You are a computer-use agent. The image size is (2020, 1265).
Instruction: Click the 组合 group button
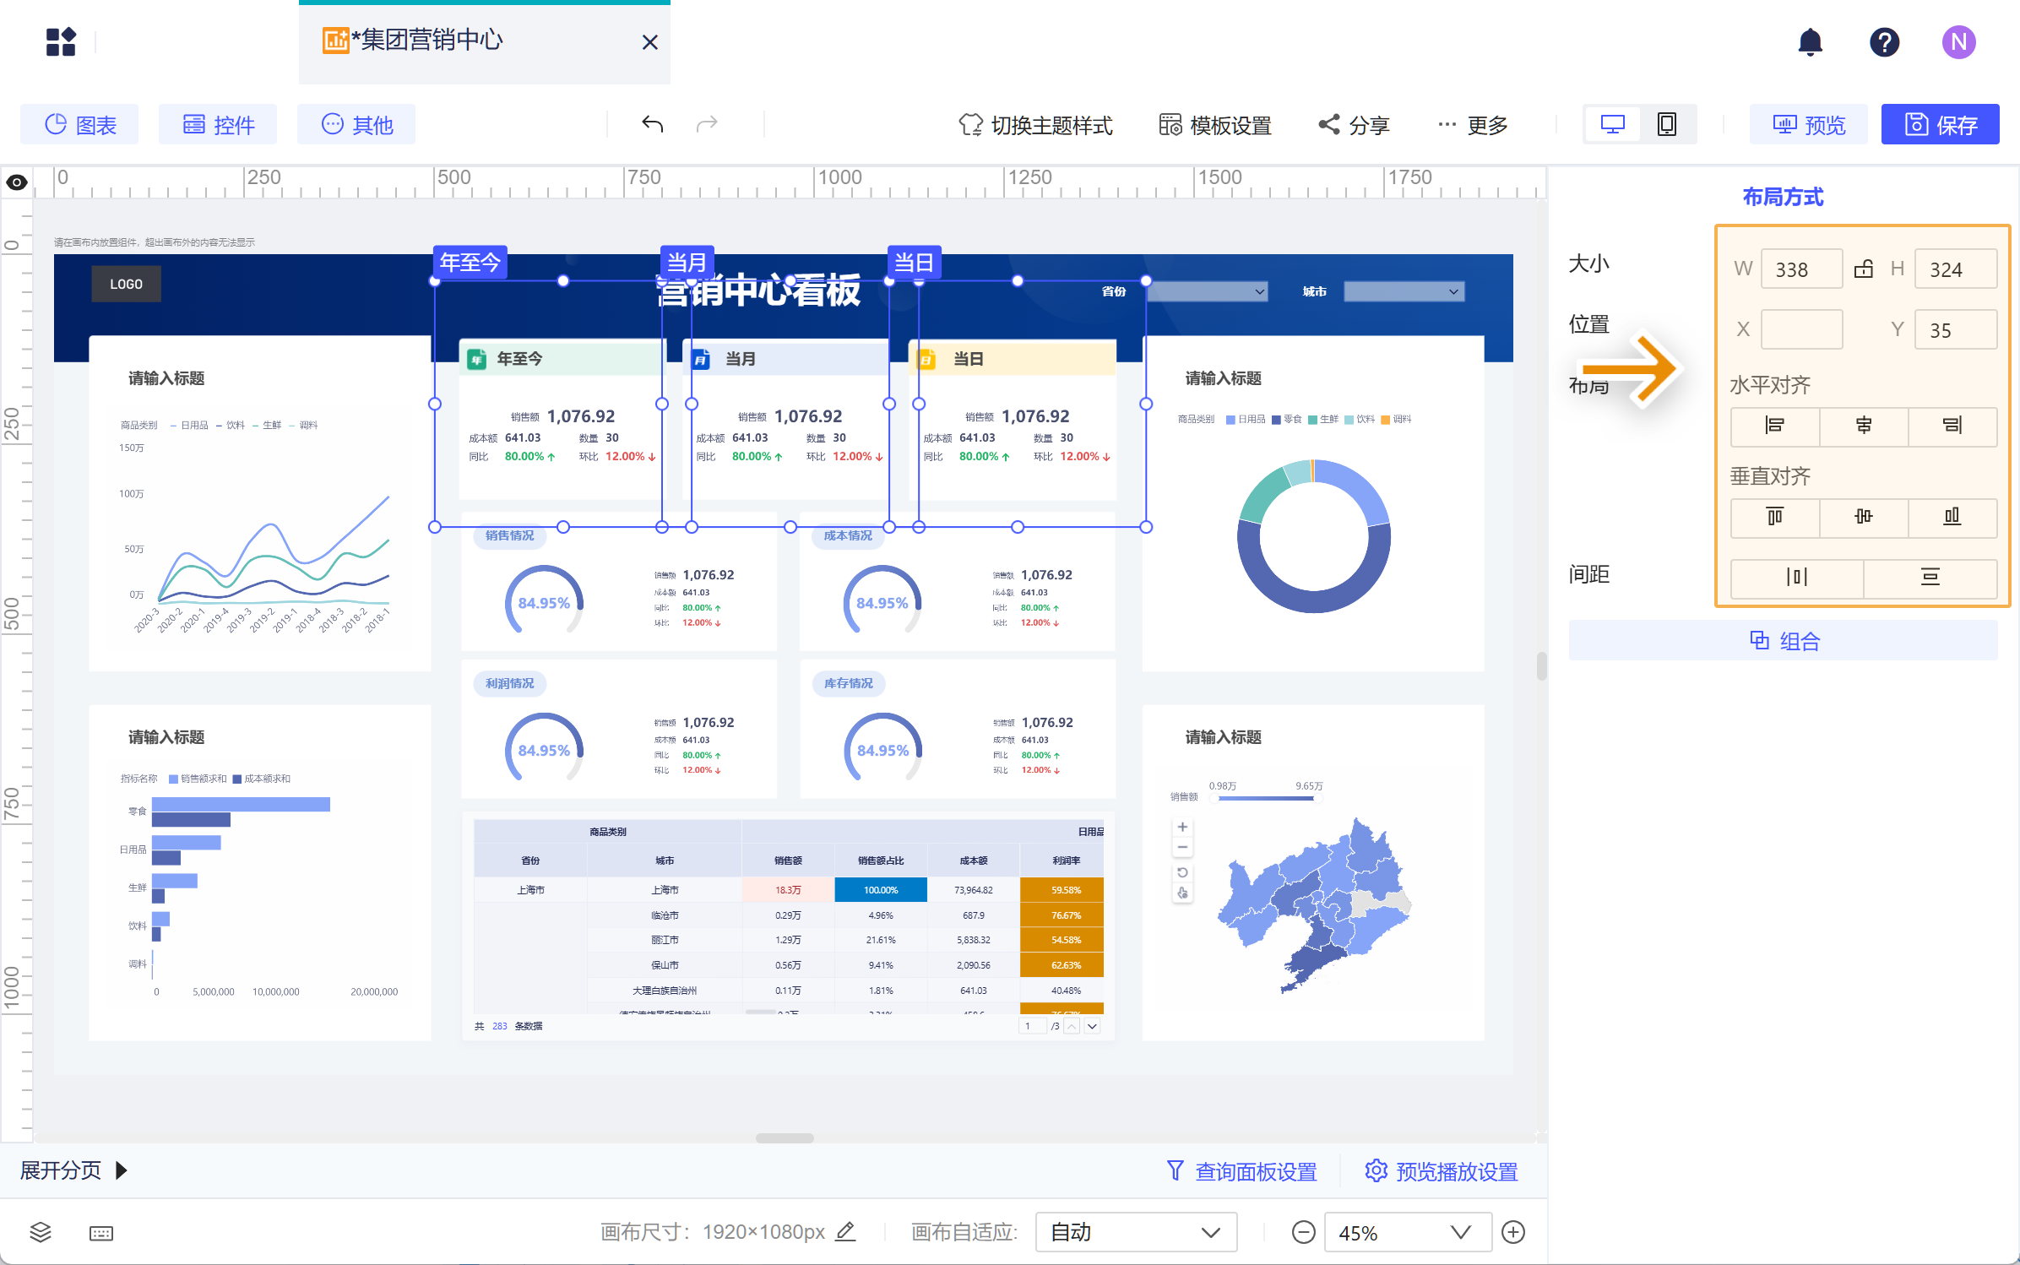1783,641
